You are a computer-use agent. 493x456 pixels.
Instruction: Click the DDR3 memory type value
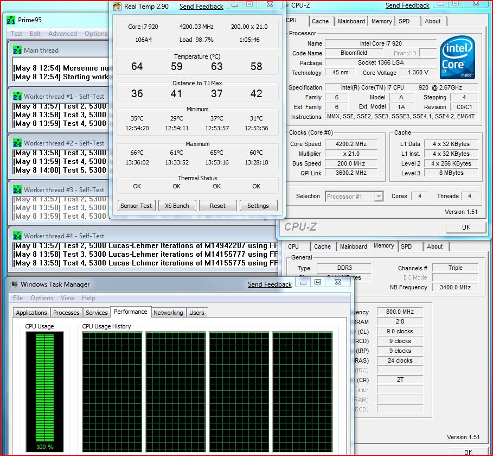click(x=344, y=268)
